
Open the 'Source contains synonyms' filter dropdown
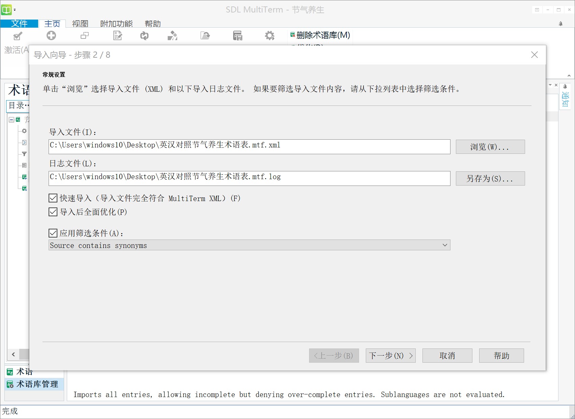(x=249, y=245)
